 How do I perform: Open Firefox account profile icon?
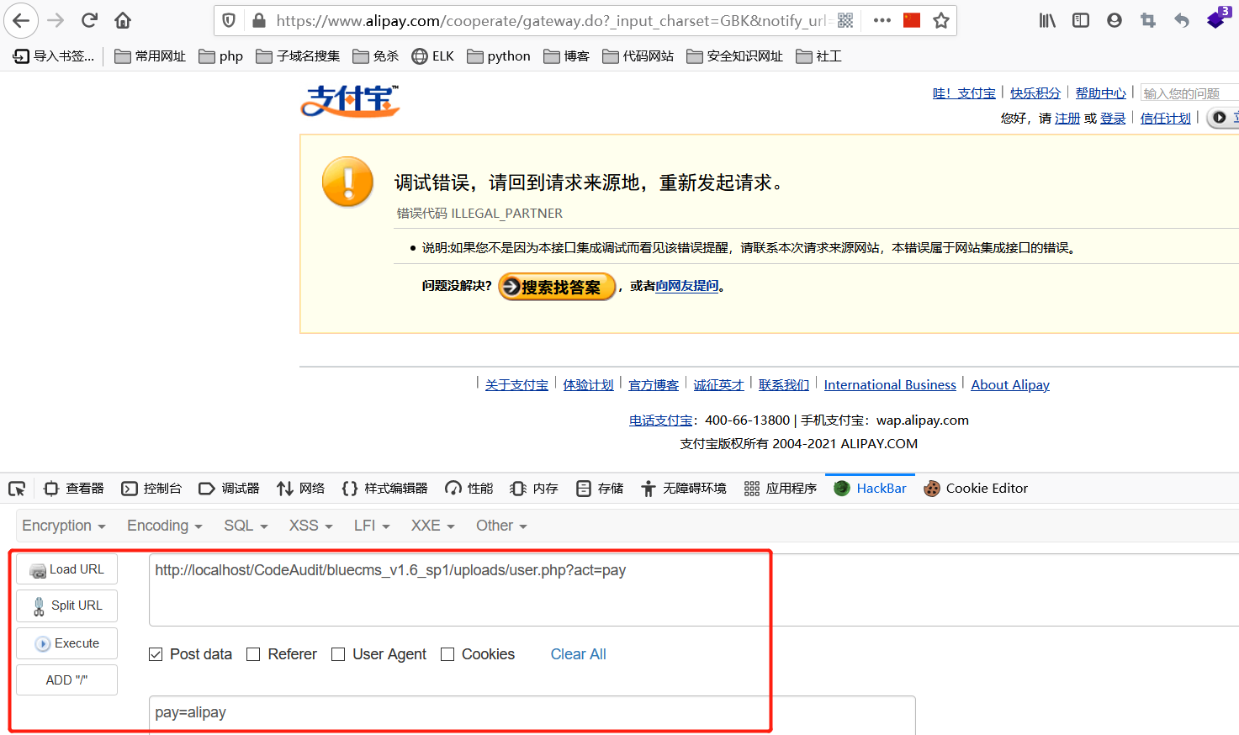click(x=1115, y=20)
